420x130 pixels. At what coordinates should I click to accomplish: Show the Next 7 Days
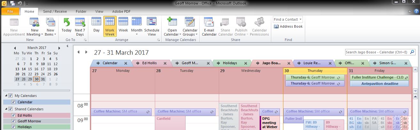click(x=80, y=27)
